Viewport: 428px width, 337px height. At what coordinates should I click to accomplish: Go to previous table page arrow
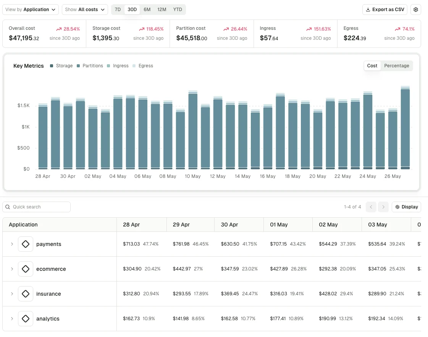pos(371,207)
